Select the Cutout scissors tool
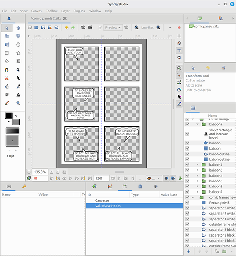This screenshot has width=236, height=256. (x=7, y=78)
